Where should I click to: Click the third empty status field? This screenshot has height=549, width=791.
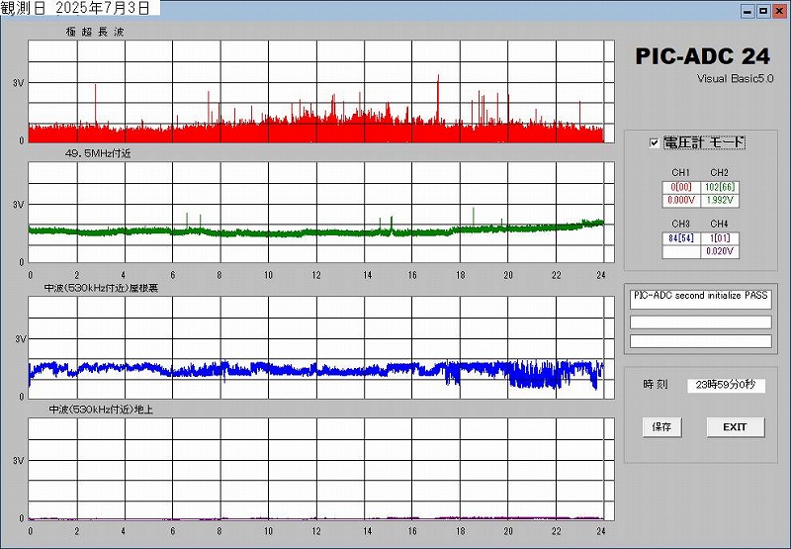coord(701,341)
